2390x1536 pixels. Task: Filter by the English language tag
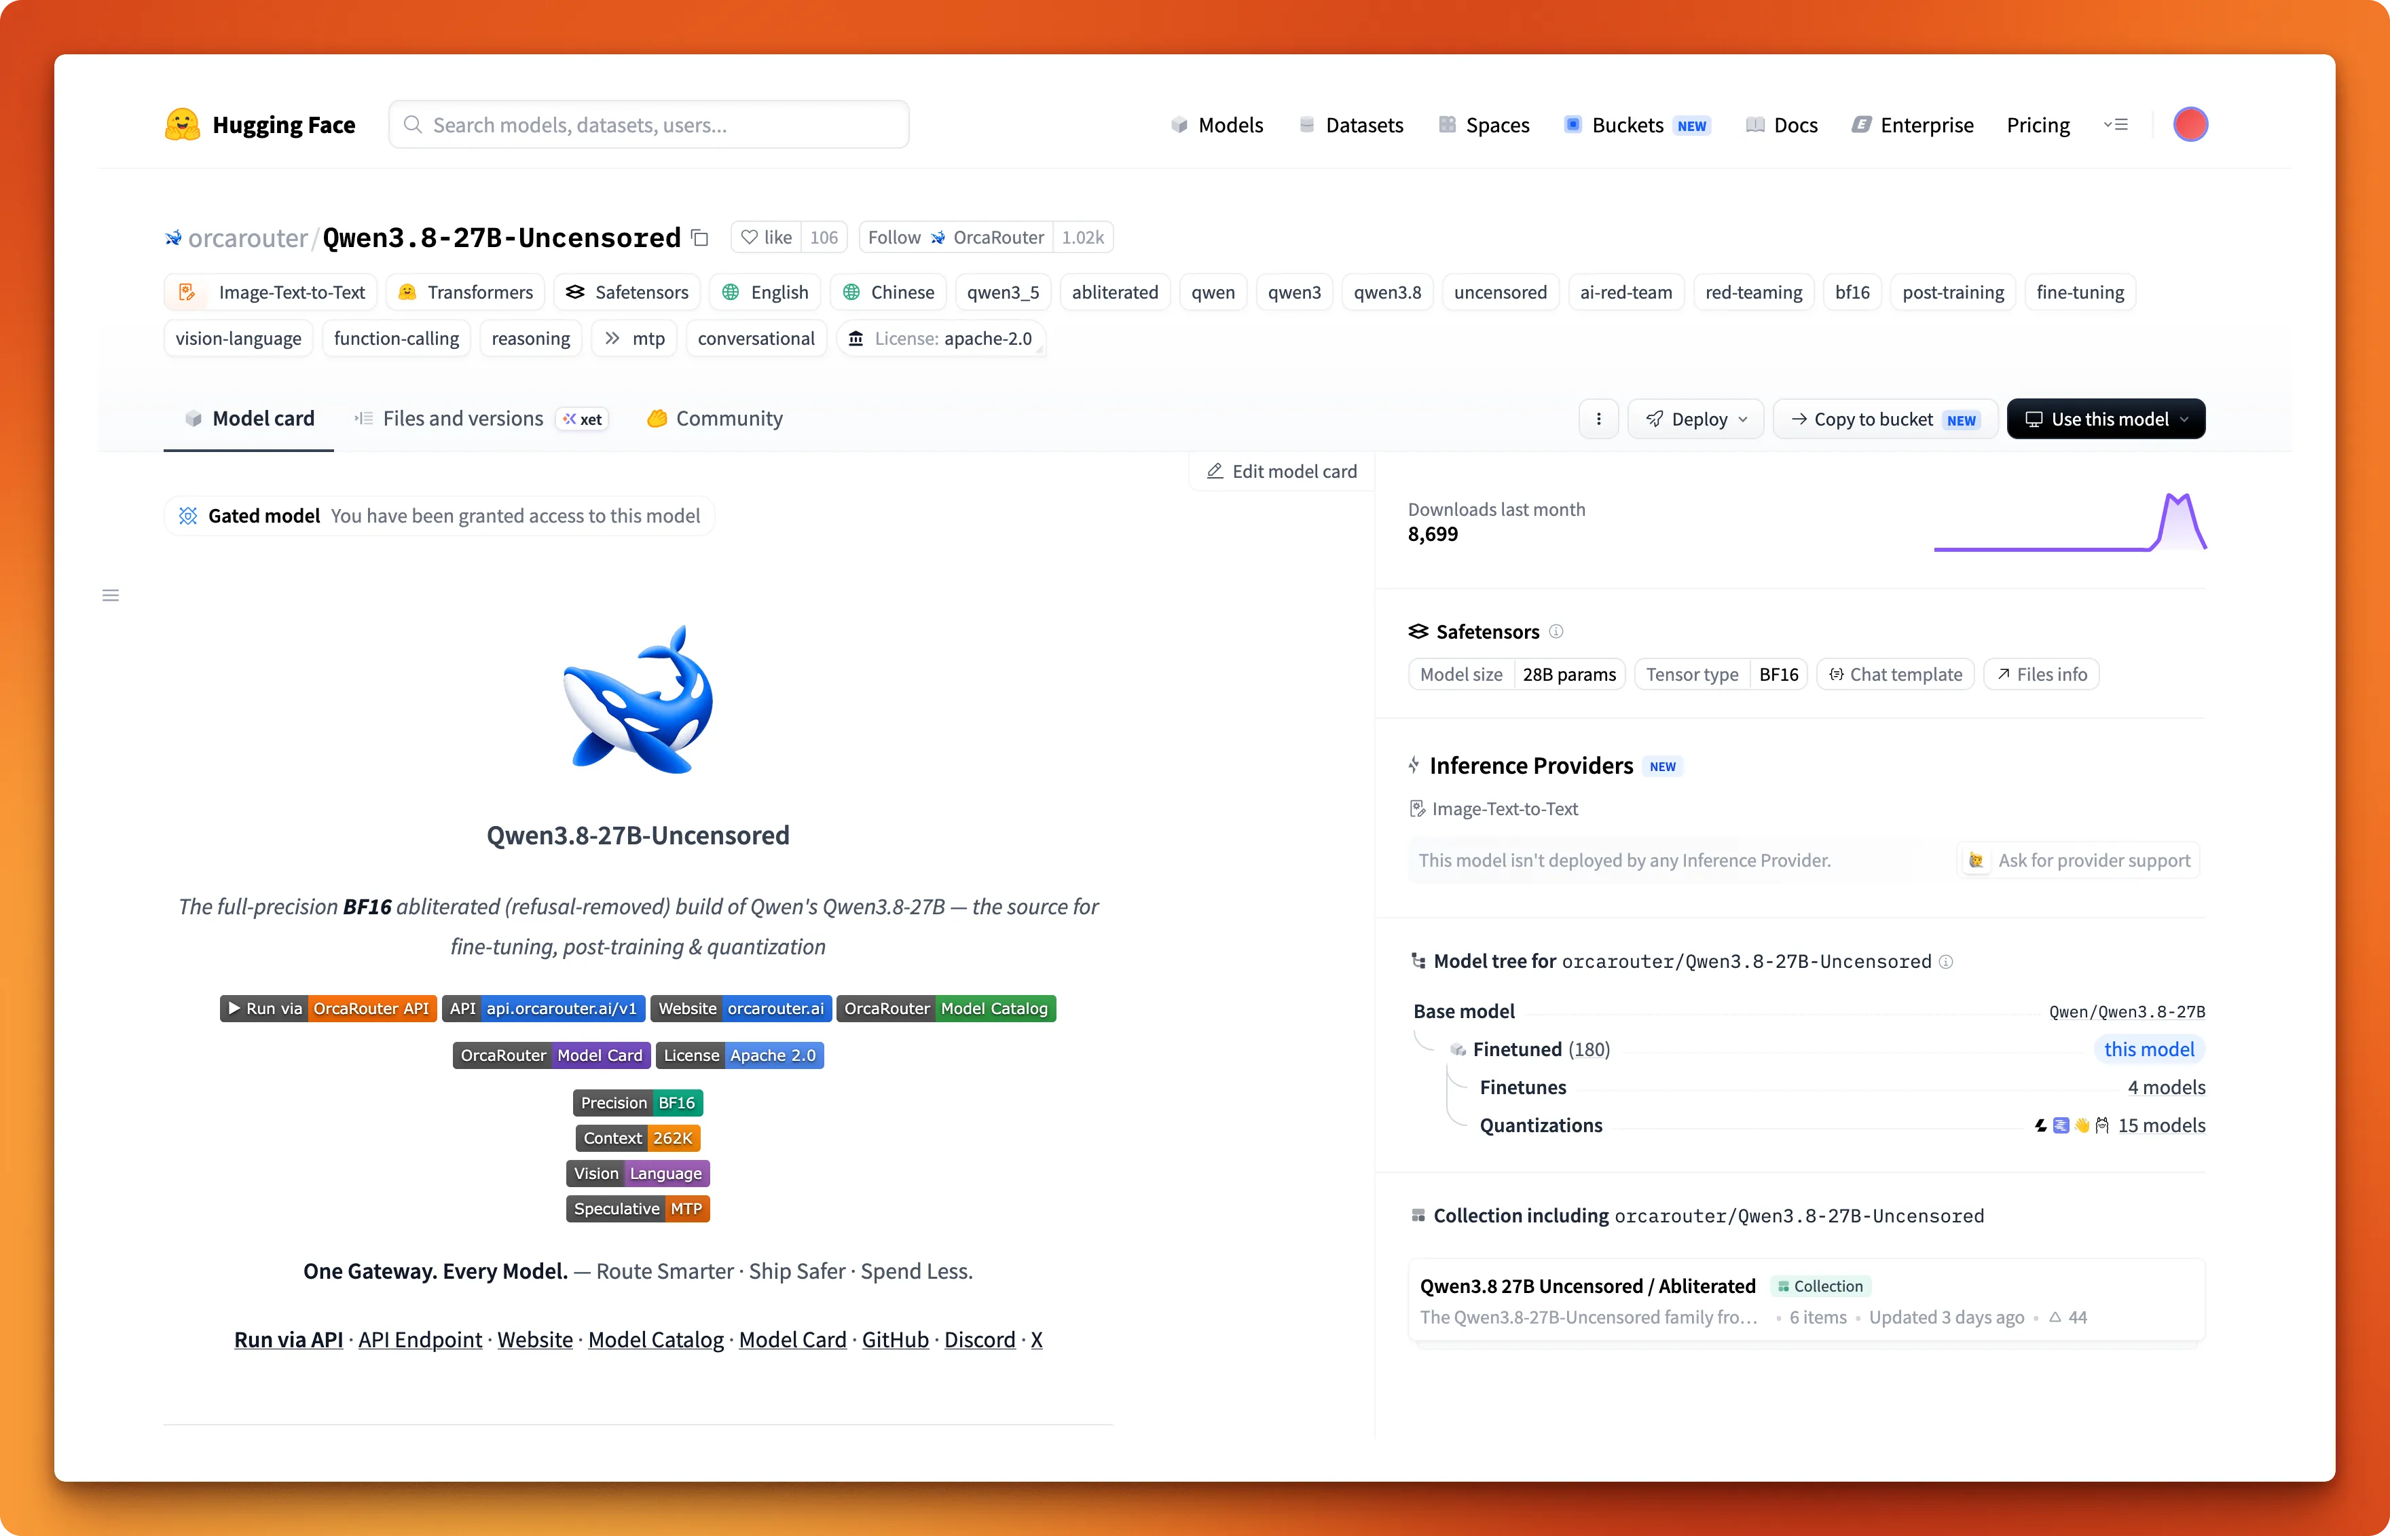click(x=765, y=293)
